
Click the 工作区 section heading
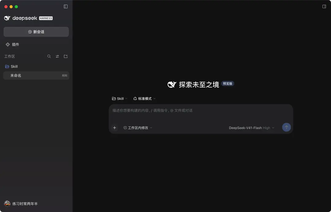[10, 56]
